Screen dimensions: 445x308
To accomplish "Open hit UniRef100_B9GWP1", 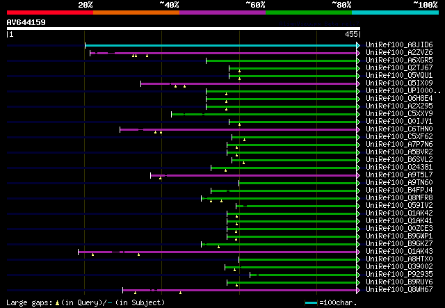I will pyautogui.click(x=399, y=236).
